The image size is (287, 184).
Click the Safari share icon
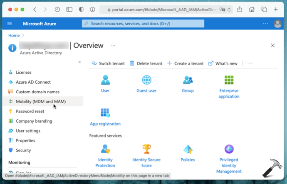[240, 9]
